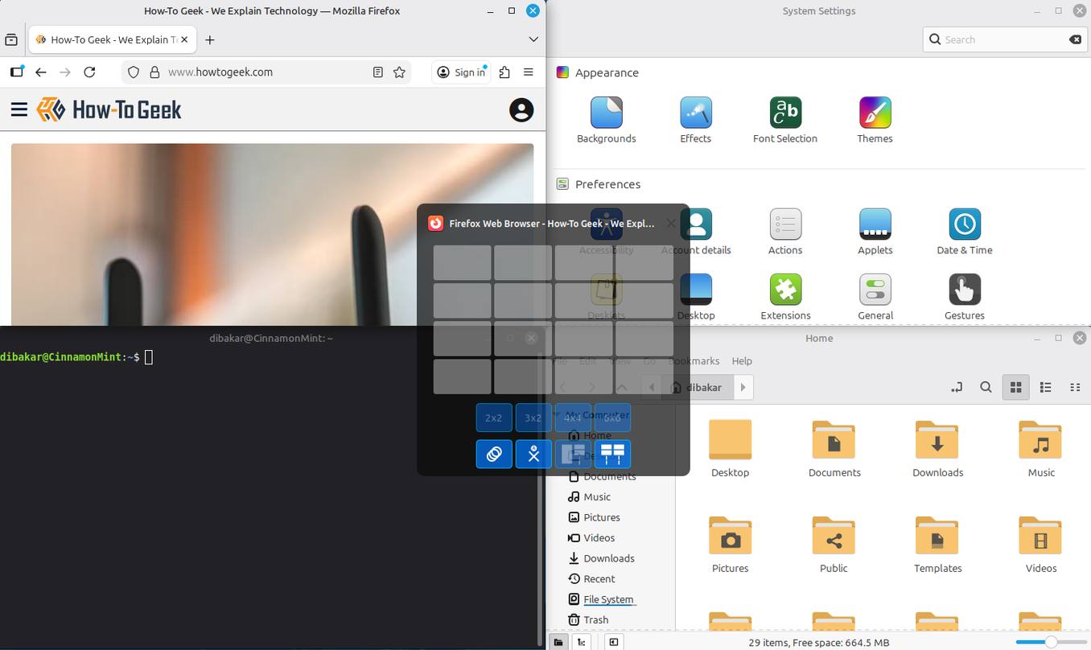Close the How-To Geek tab
The height and width of the screenshot is (650, 1091).
pyautogui.click(x=184, y=39)
